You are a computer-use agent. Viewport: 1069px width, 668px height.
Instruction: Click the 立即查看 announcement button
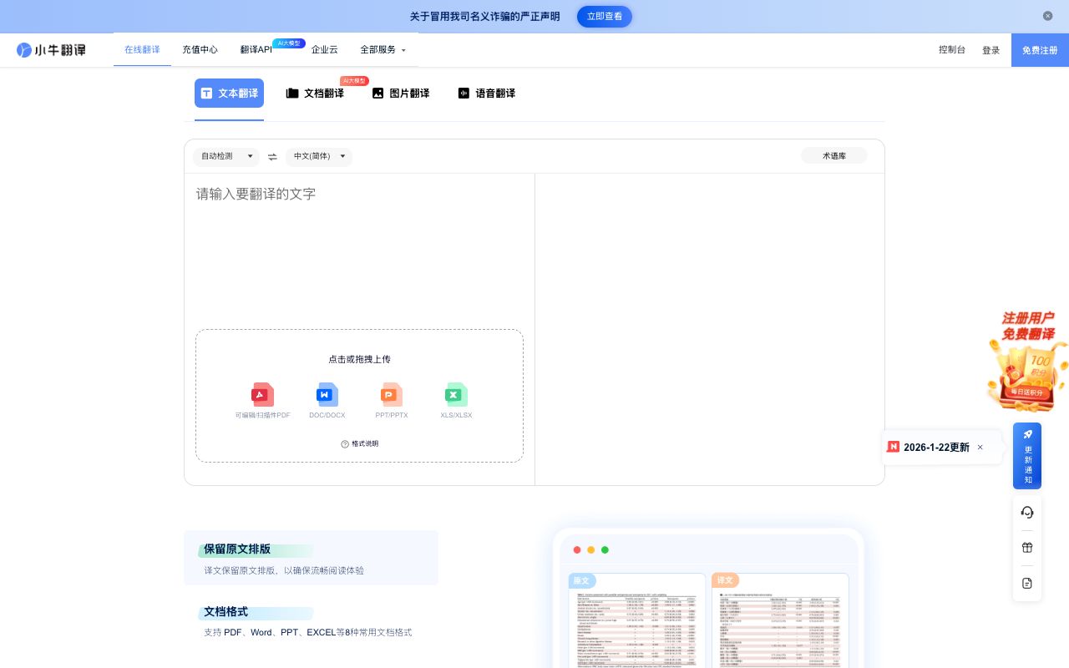pyautogui.click(x=605, y=16)
